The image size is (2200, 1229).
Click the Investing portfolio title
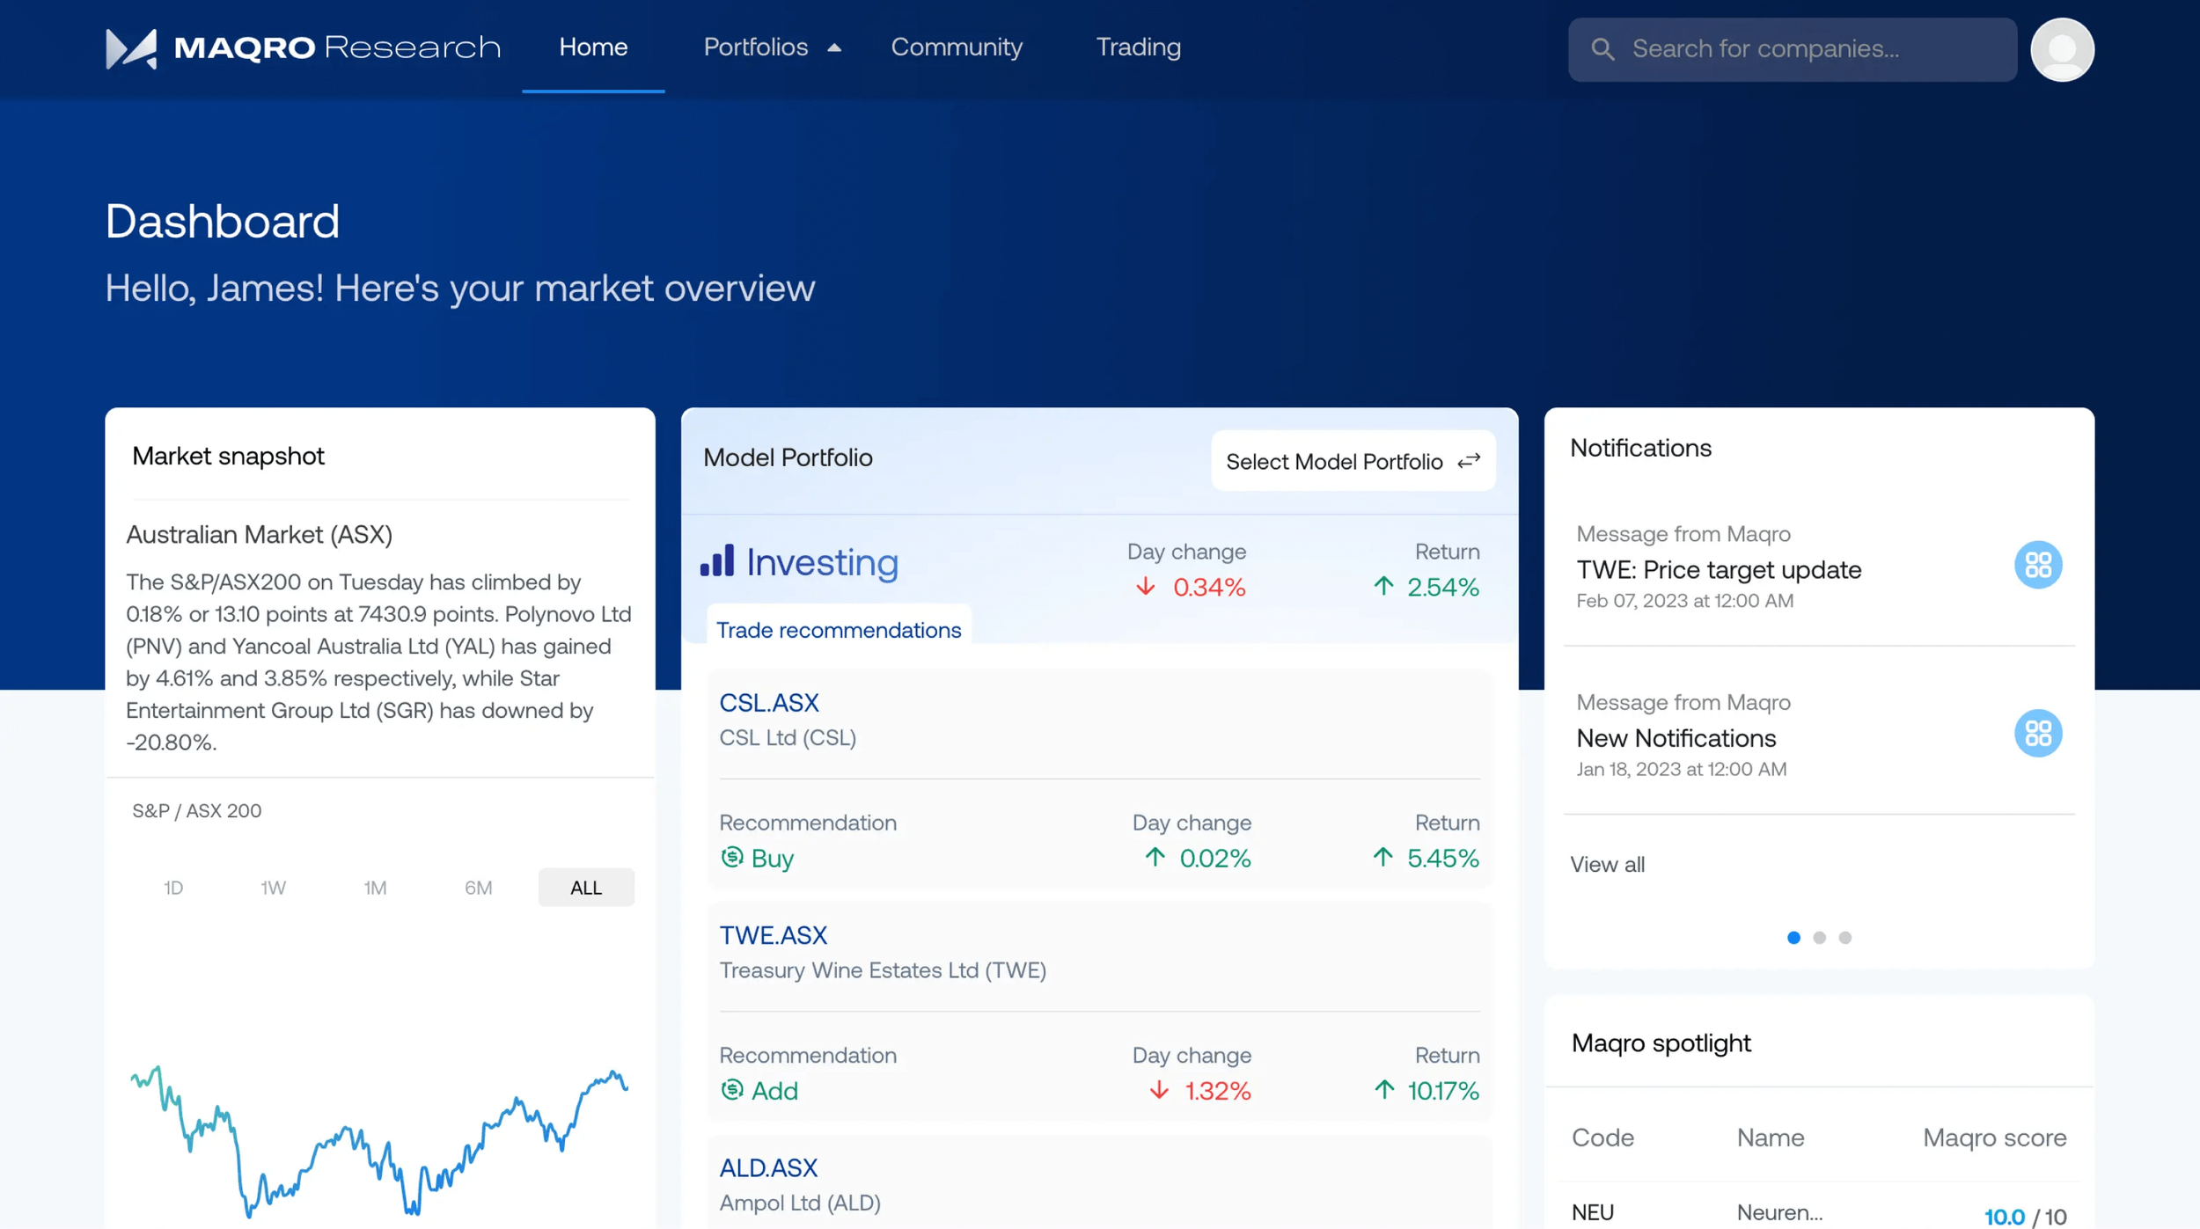[822, 562]
